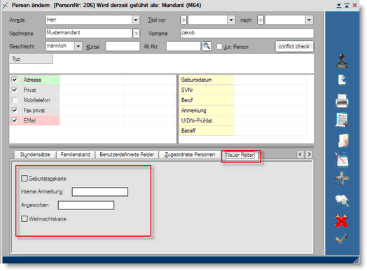Open the Geschlecht dropdown arrow
Viewport: 367px width, 271px height.
pyautogui.click(x=78, y=46)
